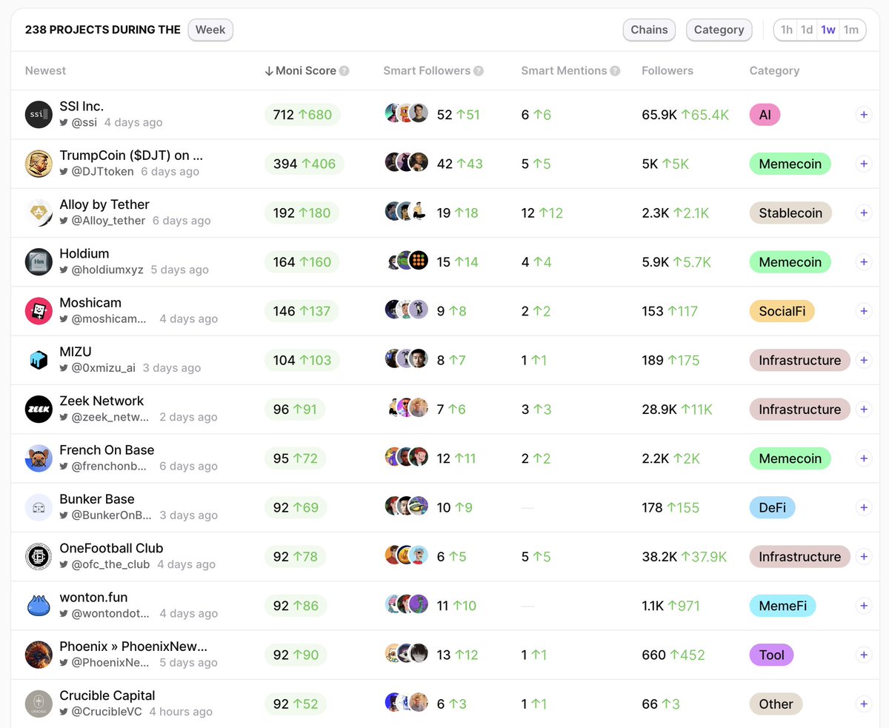Click the Crucible Capital logo
Screen dimensions: 889x728
tap(39, 704)
